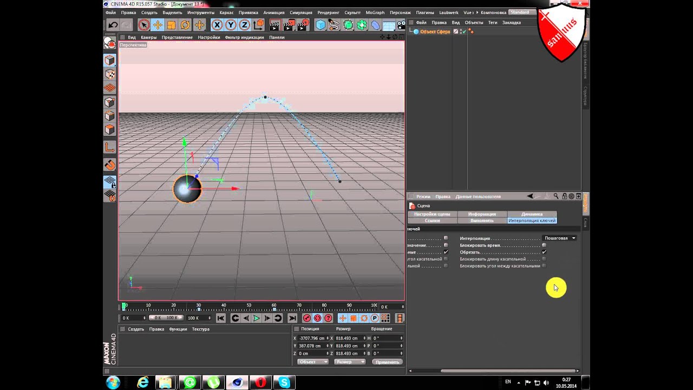Open the viewport Камеры menu
The image size is (693, 390).
[148, 37]
